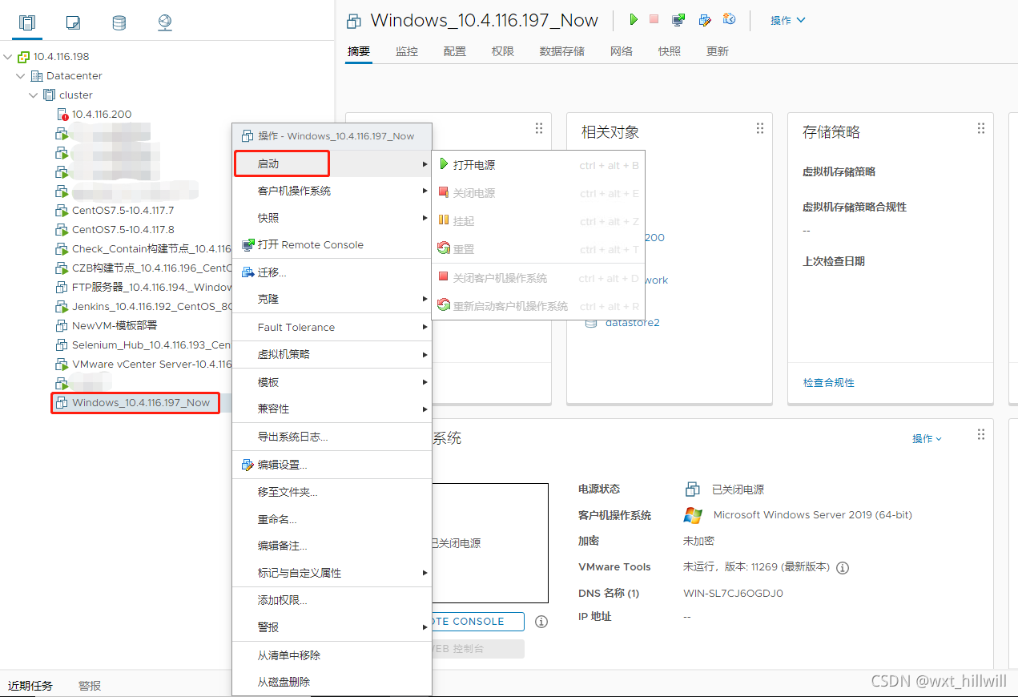This screenshot has height=697, width=1018.
Task: Click the 10.4.116.200 host alert icon in tree
Action: coord(63,115)
